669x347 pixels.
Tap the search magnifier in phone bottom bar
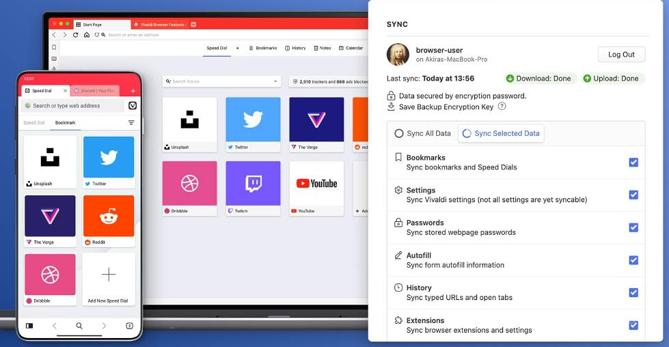[x=79, y=326]
